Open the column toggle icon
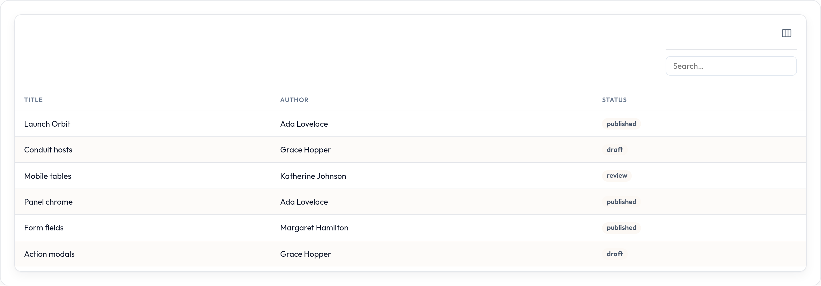Image resolution: width=821 pixels, height=286 pixels. 786,33
